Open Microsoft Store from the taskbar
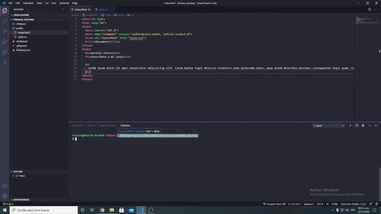This screenshot has width=381, height=214. (x=121, y=210)
